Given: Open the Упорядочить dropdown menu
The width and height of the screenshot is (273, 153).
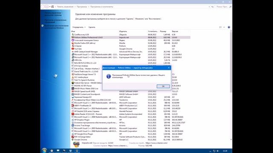Looking at the screenshot, I should click(x=79, y=27).
